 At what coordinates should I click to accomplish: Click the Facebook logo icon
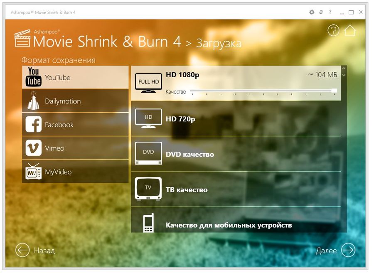[33, 125]
